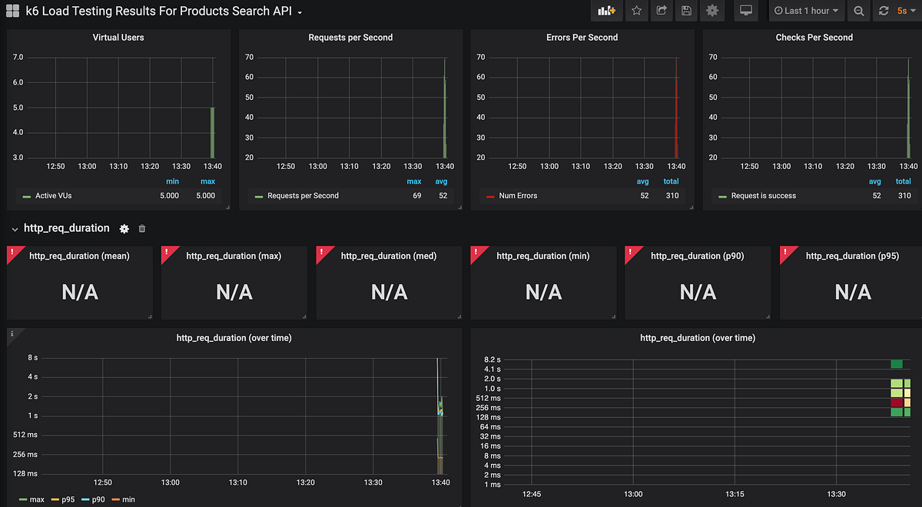Delete the http_req_duration row
This screenshot has height=507, width=922.
tap(141, 228)
